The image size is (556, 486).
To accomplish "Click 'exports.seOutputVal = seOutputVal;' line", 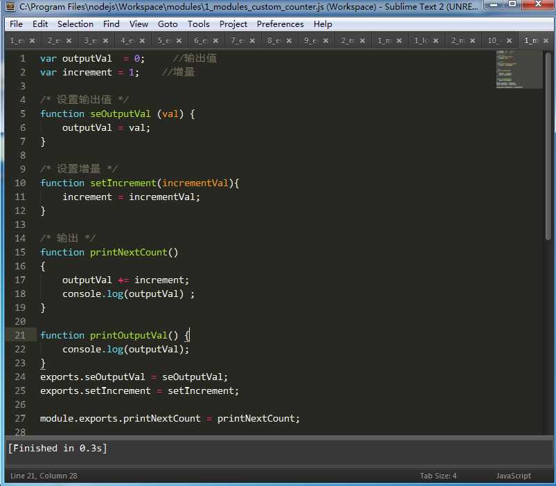I will (x=134, y=377).
